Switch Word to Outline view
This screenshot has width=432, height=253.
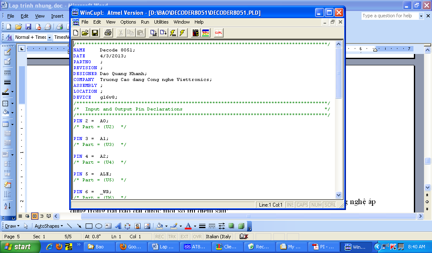pyautogui.click(x=42, y=216)
